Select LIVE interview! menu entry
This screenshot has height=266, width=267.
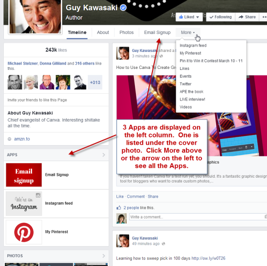pos(192,100)
